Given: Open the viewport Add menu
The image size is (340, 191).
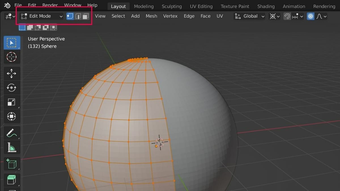Looking at the screenshot, I should coord(135,16).
